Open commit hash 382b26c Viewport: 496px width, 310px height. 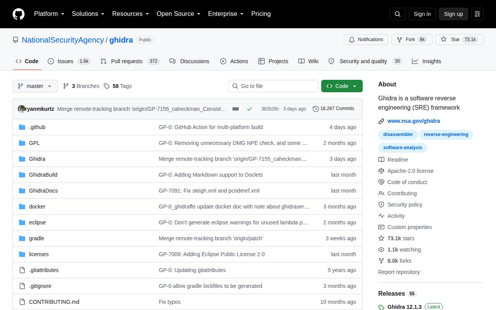[270, 109]
